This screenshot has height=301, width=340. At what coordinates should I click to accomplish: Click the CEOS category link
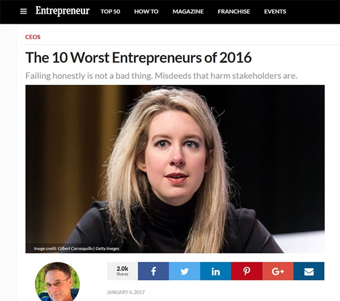[x=33, y=37]
